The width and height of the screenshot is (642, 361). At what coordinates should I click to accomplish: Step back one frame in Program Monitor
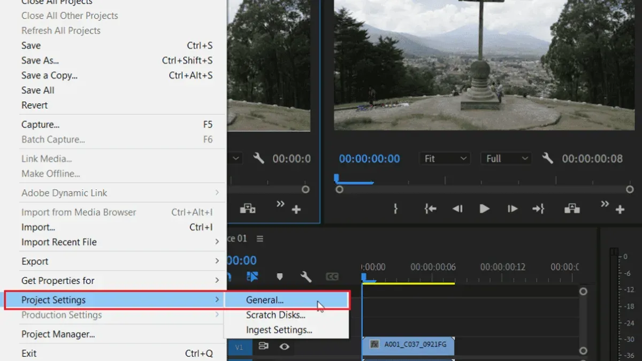[x=457, y=209]
